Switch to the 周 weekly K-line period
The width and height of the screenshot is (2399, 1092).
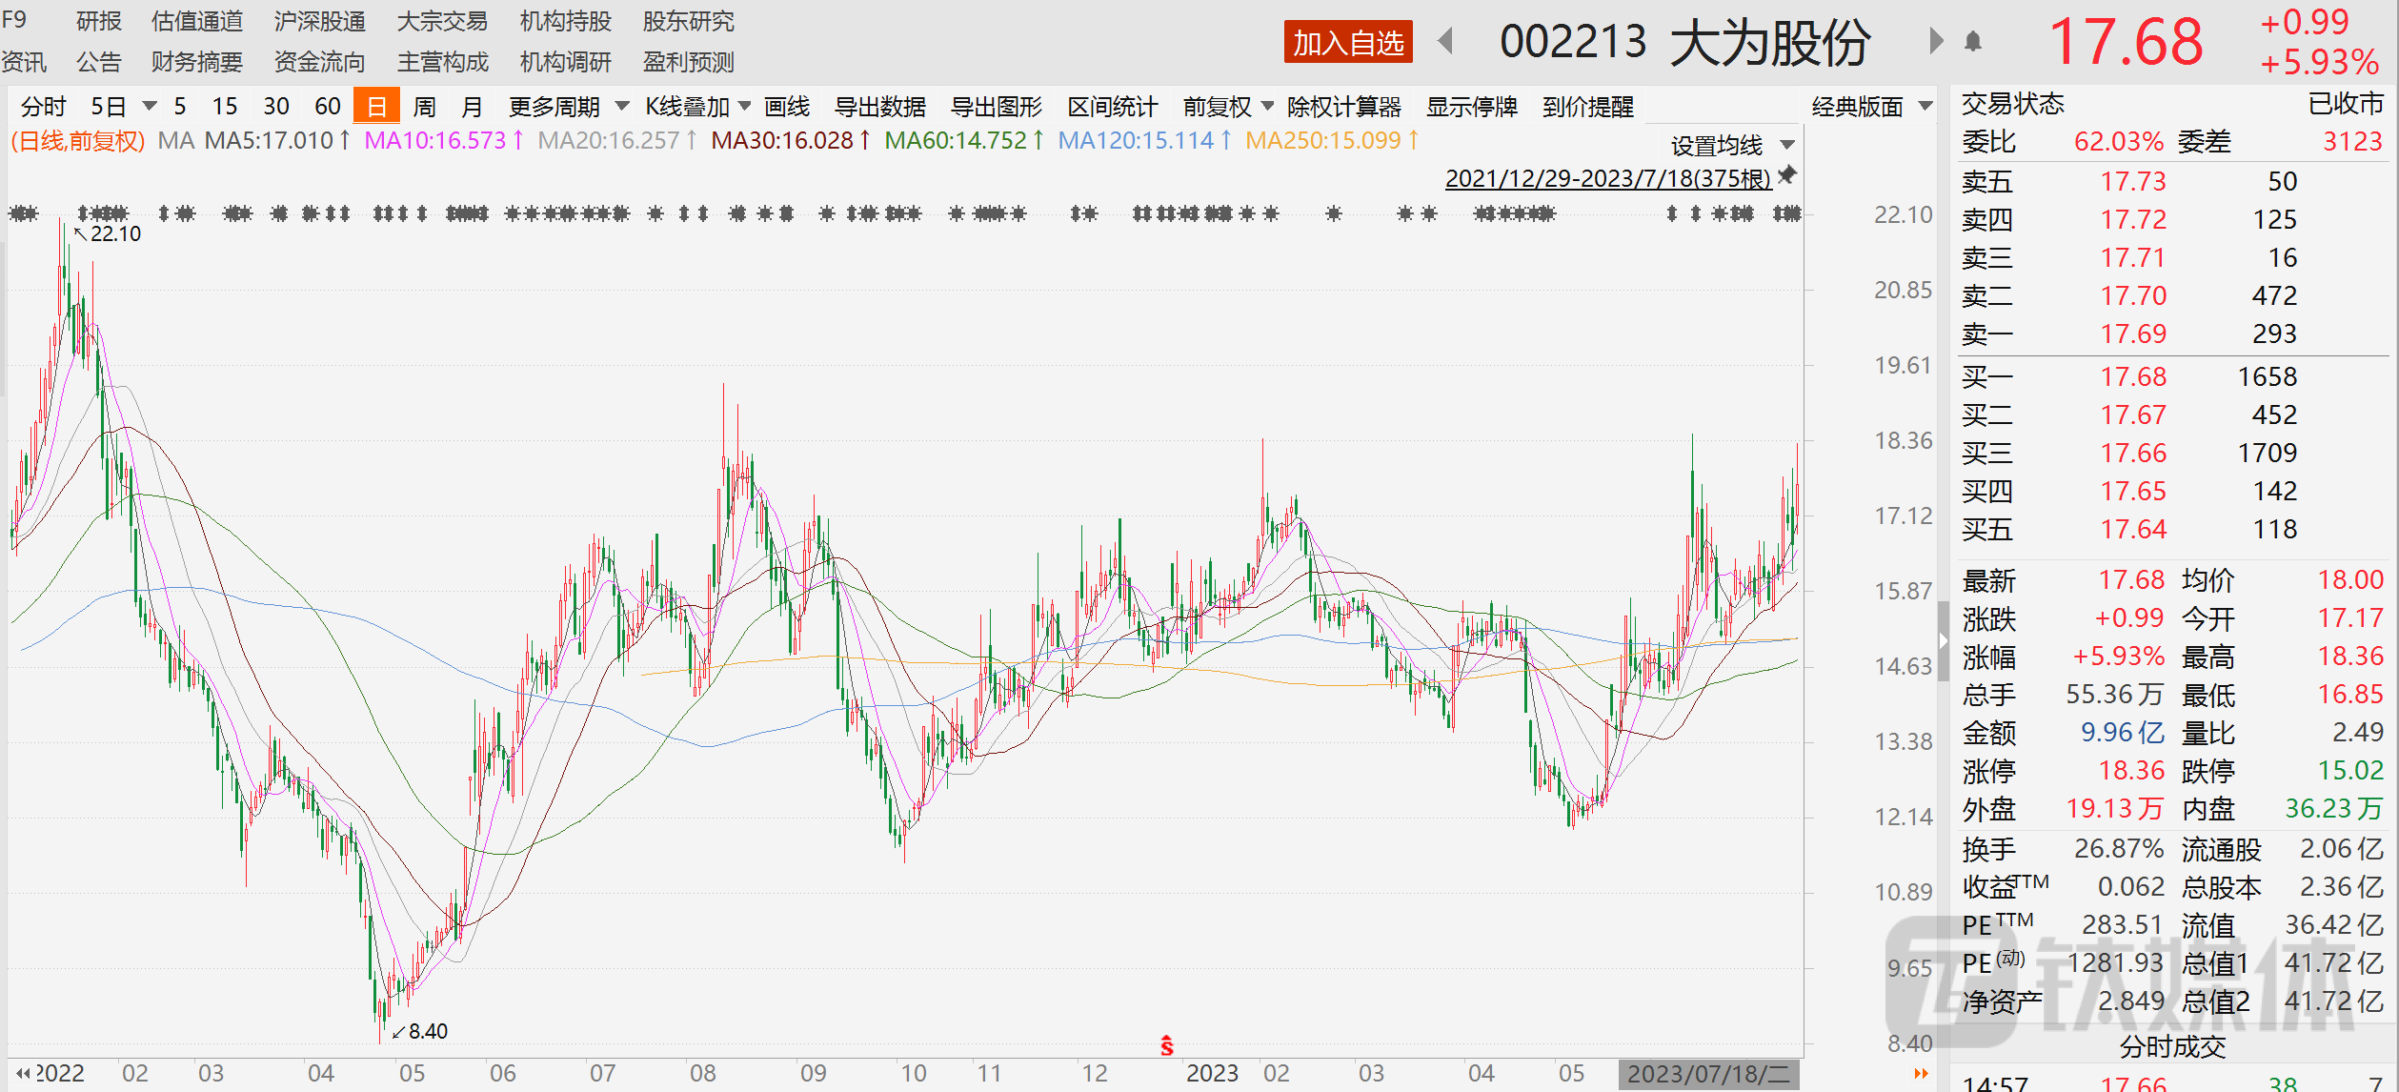pyautogui.click(x=425, y=107)
